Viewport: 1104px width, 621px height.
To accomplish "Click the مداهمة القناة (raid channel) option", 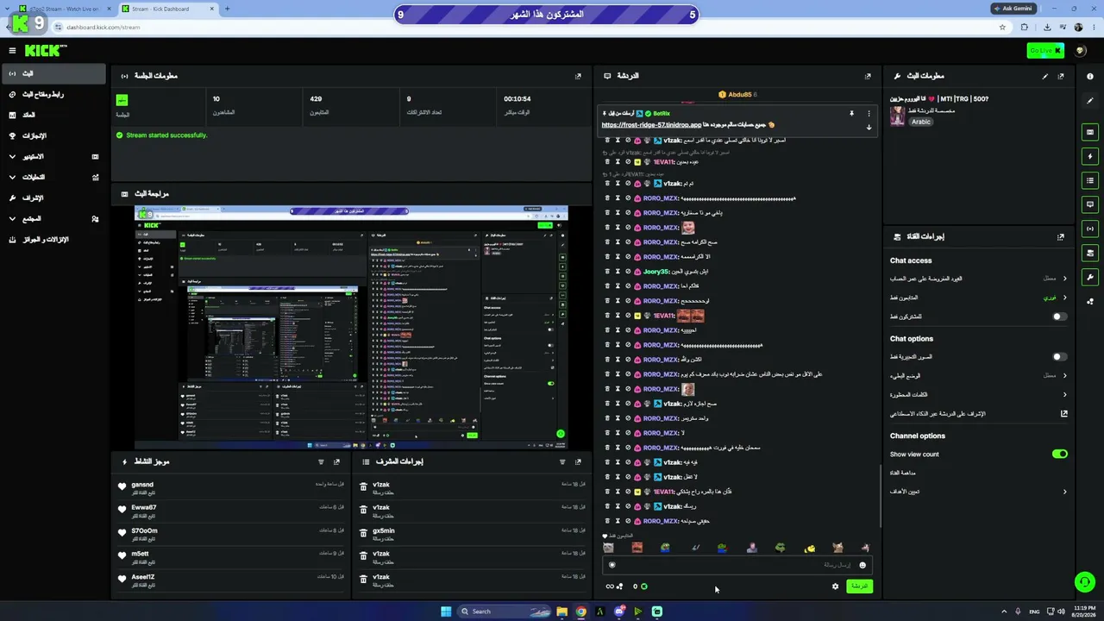I will click(902, 473).
